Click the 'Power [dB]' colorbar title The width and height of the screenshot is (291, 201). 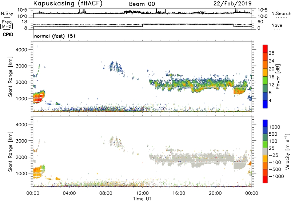click(278, 77)
